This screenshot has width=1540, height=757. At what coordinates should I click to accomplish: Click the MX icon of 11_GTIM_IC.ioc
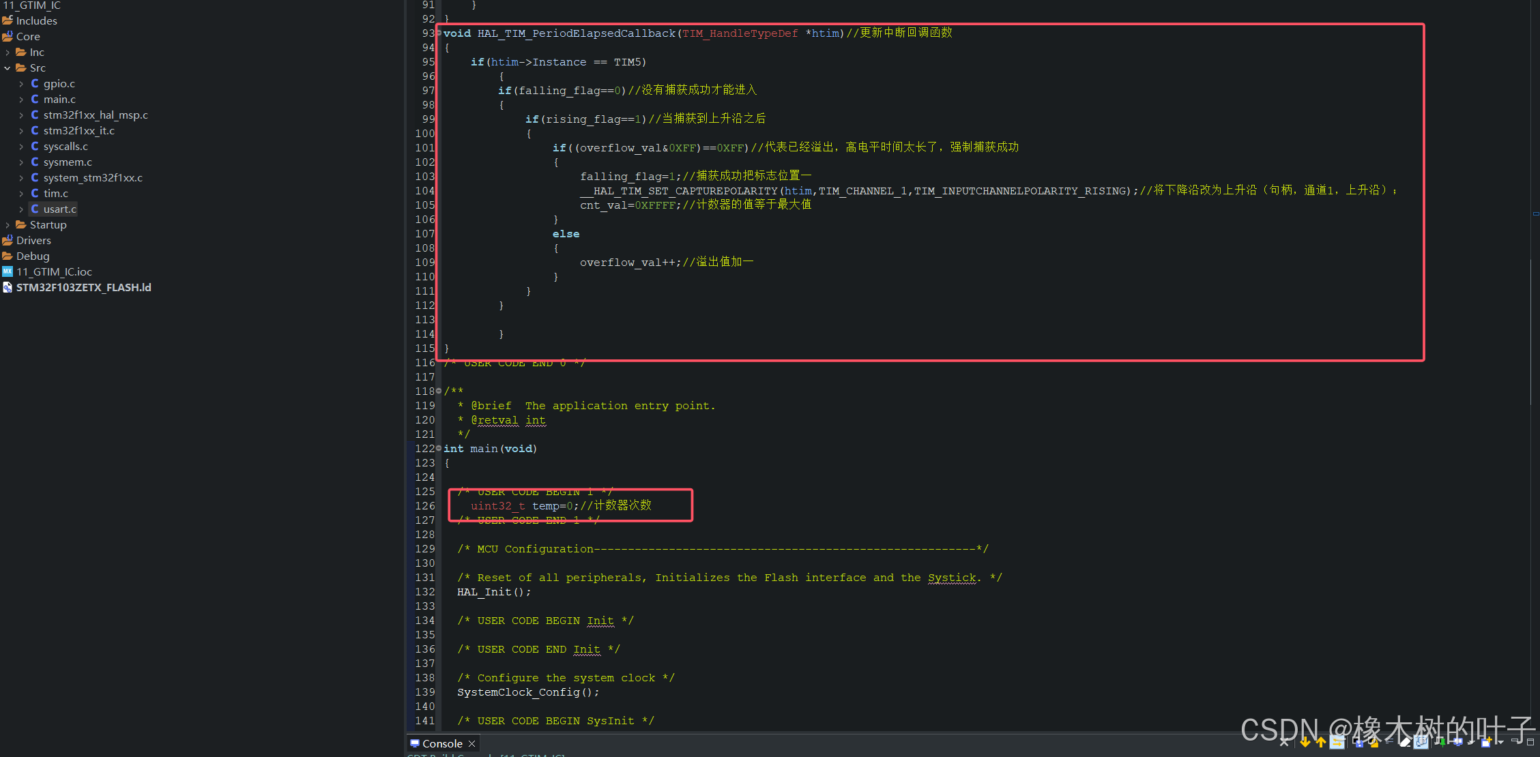tap(8, 271)
